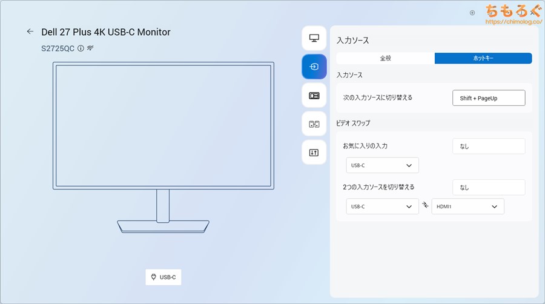Select the ホットキー tab

click(483, 58)
